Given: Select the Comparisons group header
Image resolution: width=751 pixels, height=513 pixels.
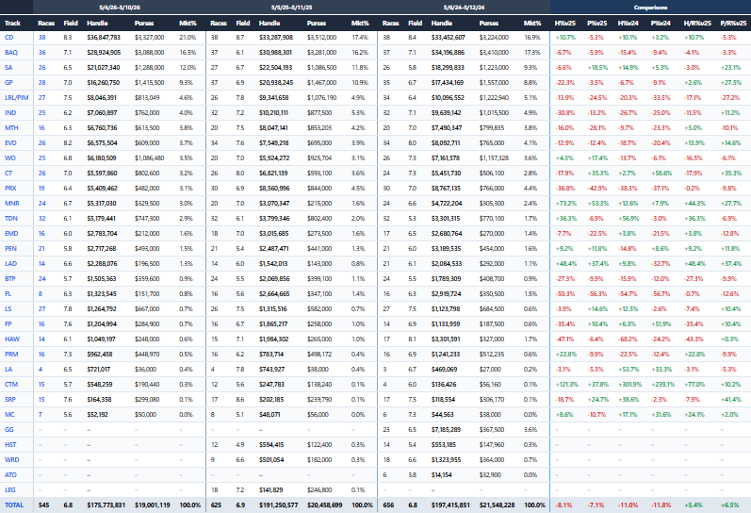Looking at the screenshot, I should pos(650,8).
